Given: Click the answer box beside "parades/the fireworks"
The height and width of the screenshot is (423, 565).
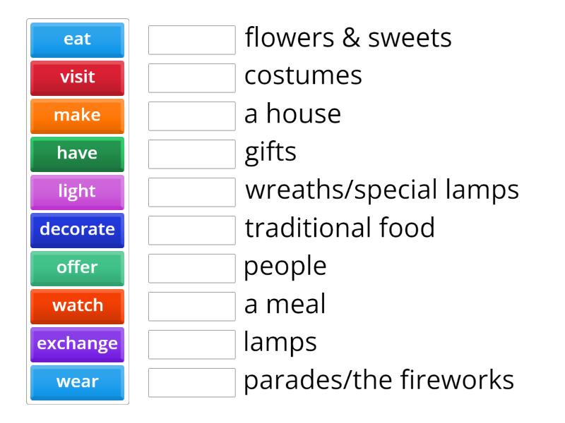Looking at the screenshot, I should pyautogui.click(x=191, y=381).
